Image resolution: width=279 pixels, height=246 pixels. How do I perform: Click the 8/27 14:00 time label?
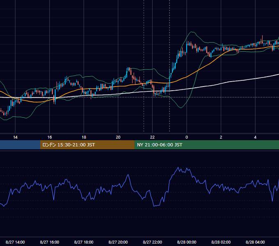point(15,242)
